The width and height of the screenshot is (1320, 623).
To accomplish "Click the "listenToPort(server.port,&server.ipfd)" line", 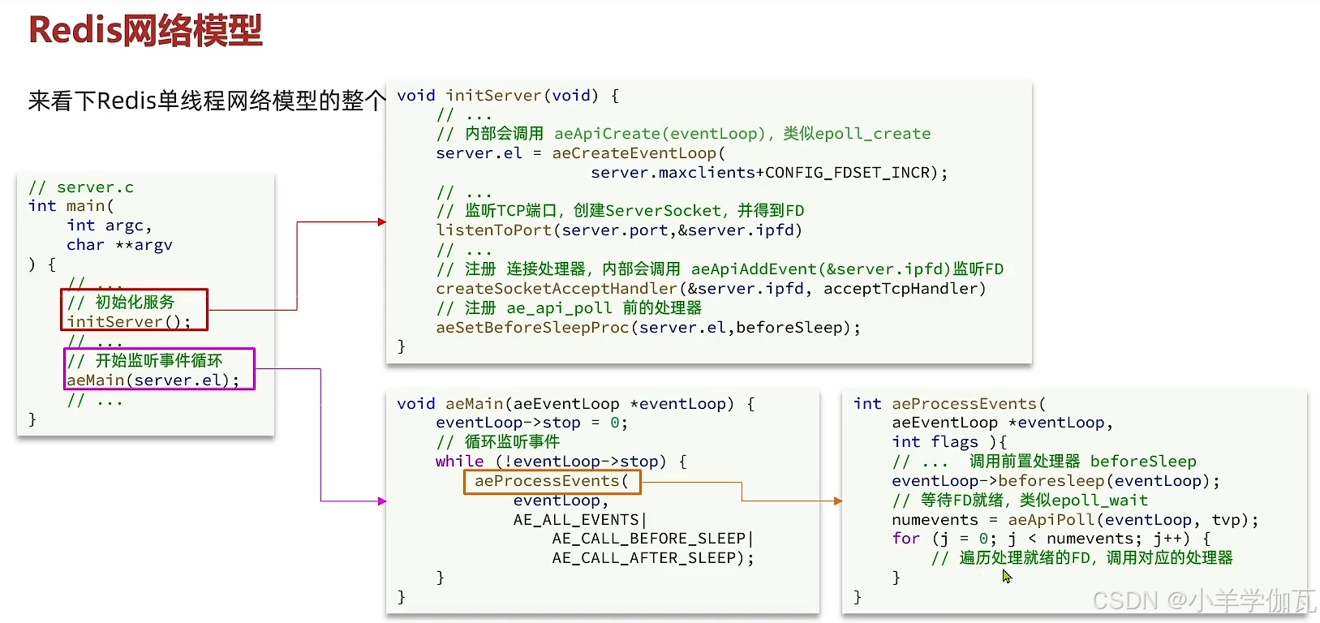I will pyautogui.click(x=619, y=230).
